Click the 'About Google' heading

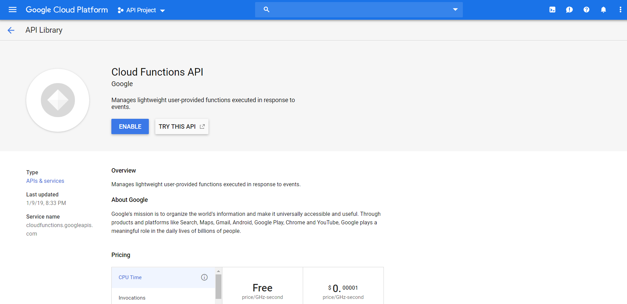pos(130,200)
